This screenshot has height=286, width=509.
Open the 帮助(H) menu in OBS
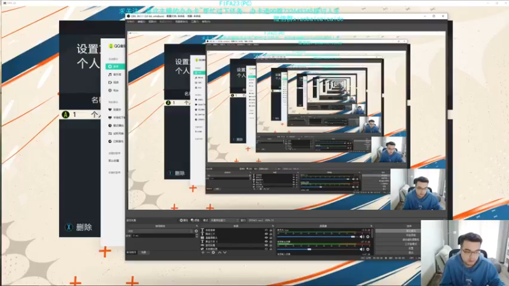[x=206, y=22]
